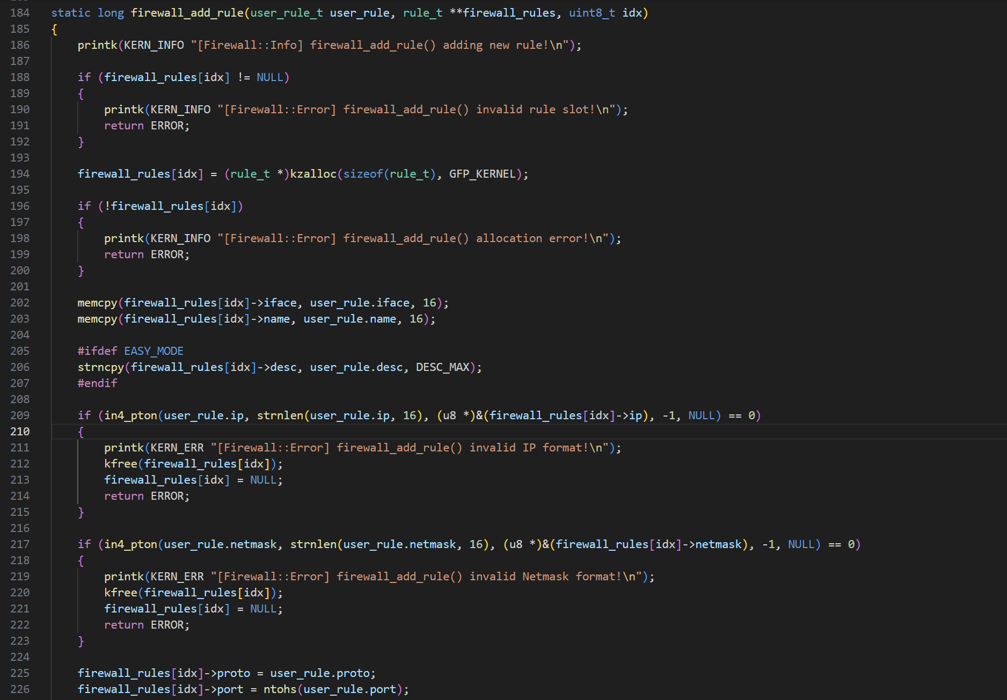Place cursor on the kzalloc call on line 194
1007x700 pixels.
(313, 173)
